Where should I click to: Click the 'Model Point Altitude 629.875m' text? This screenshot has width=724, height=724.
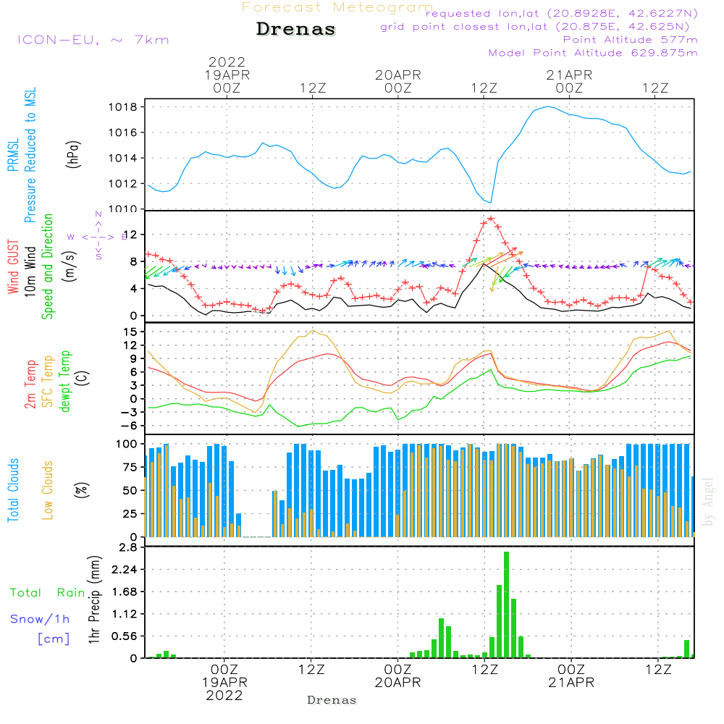(593, 53)
